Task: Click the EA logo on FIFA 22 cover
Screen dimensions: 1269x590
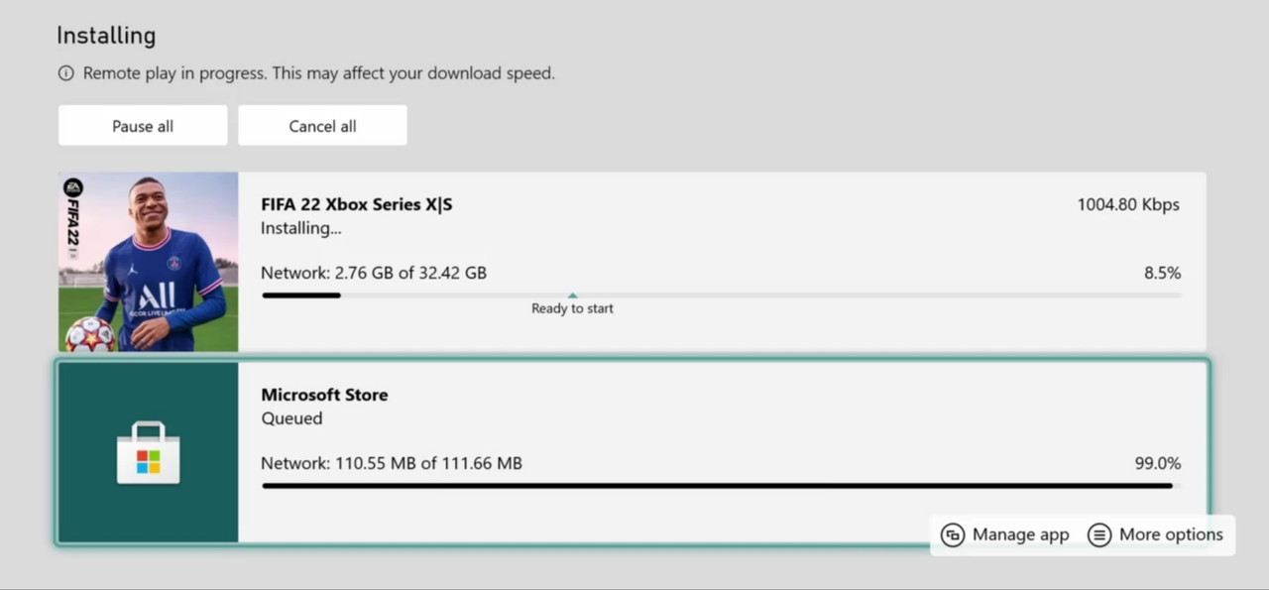Action: (x=73, y=187)
